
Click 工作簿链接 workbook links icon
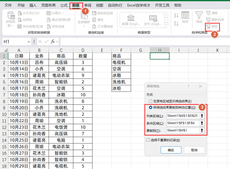94,26
